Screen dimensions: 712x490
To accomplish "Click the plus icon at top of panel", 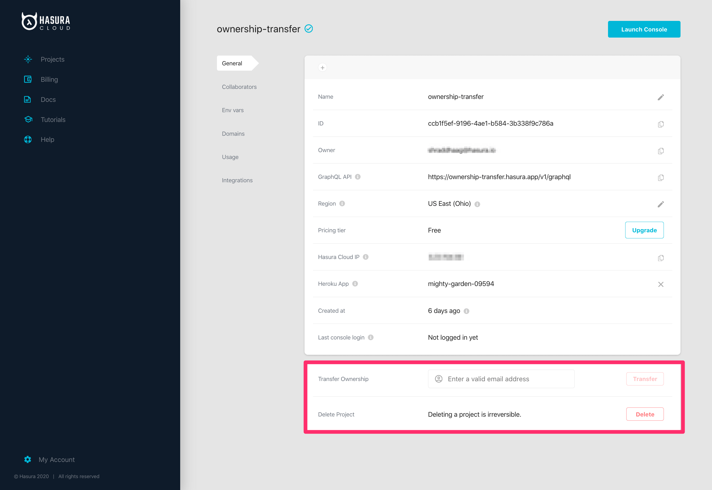I will (x=322, y=67).
